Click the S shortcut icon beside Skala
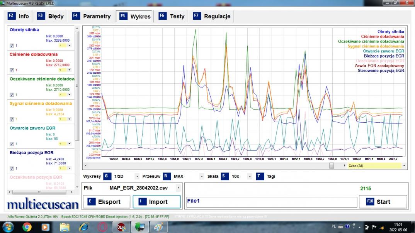 coord(225,176)
